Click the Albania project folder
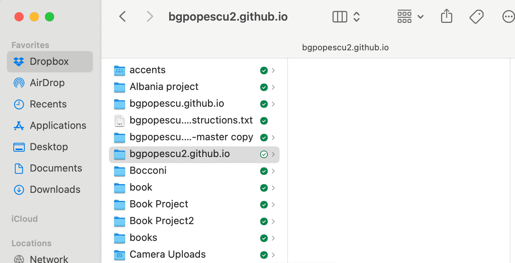515x263 pixels. tap(164, 87)
